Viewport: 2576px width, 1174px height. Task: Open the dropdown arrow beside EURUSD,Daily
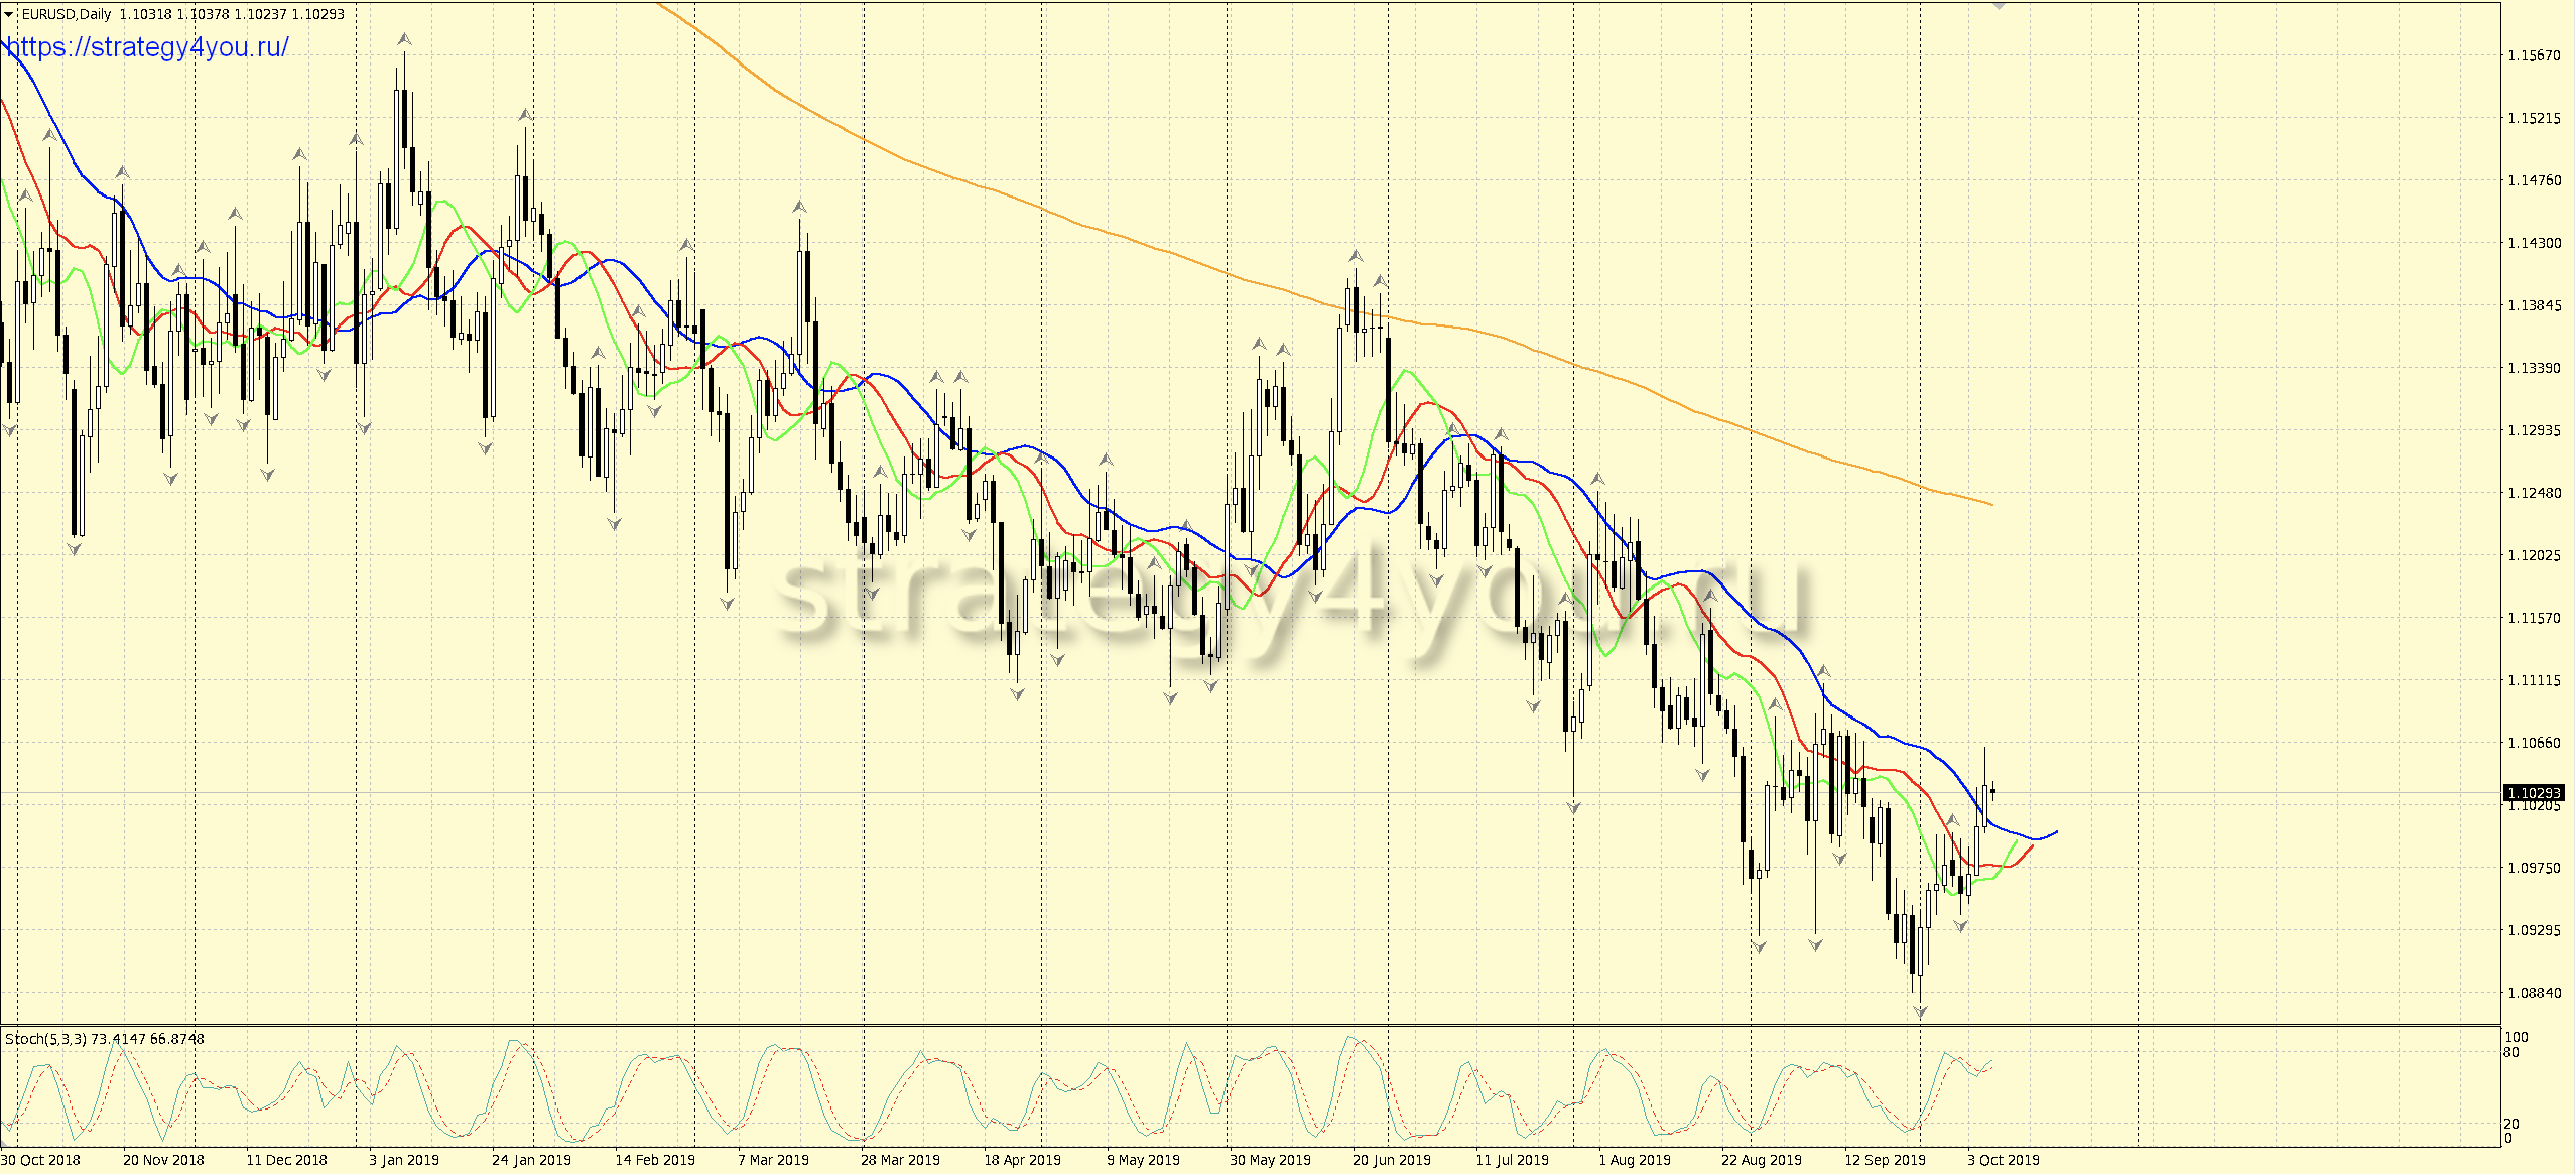click(x=9, y=14)
